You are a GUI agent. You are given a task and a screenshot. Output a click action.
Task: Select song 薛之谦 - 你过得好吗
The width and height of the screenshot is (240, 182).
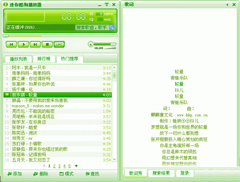click(x=58, y=79)
